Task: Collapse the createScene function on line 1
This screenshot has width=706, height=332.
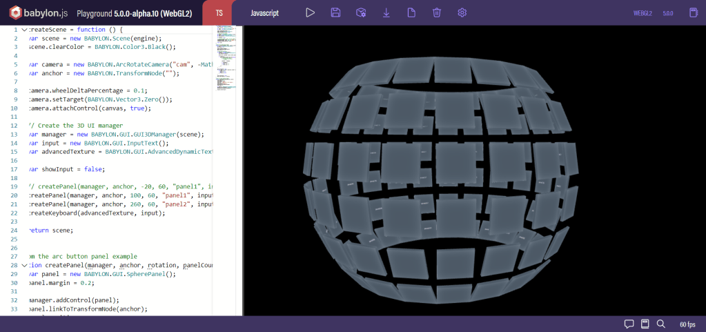Action: coord(24,30)
